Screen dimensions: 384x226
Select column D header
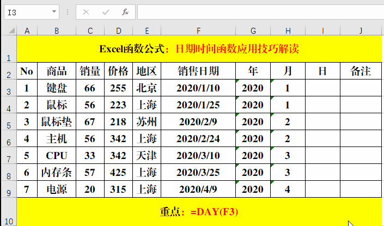(x=119, y=31)
